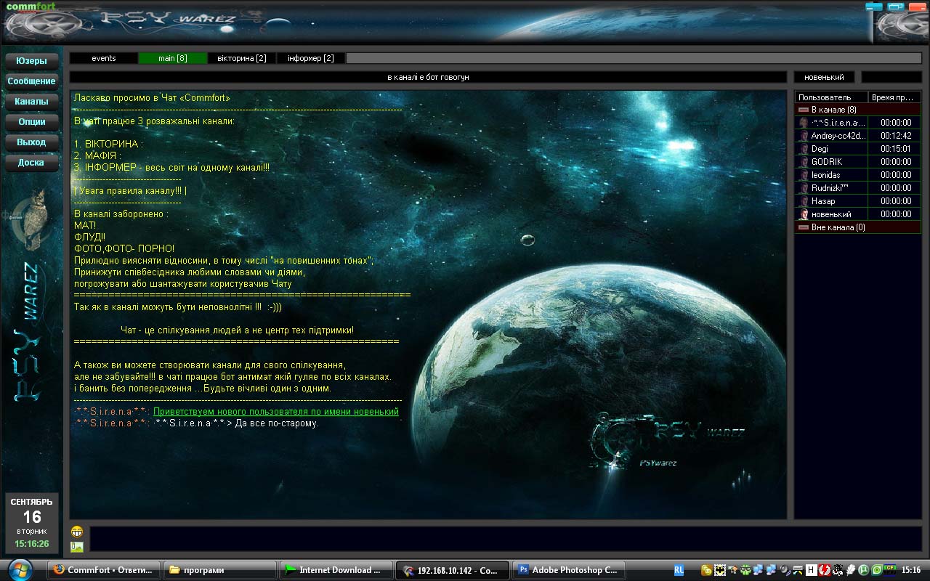The width and height of the screenshot is (930, 581).
Task: Click the 'Опции' settings button
Action: point(31,122)
